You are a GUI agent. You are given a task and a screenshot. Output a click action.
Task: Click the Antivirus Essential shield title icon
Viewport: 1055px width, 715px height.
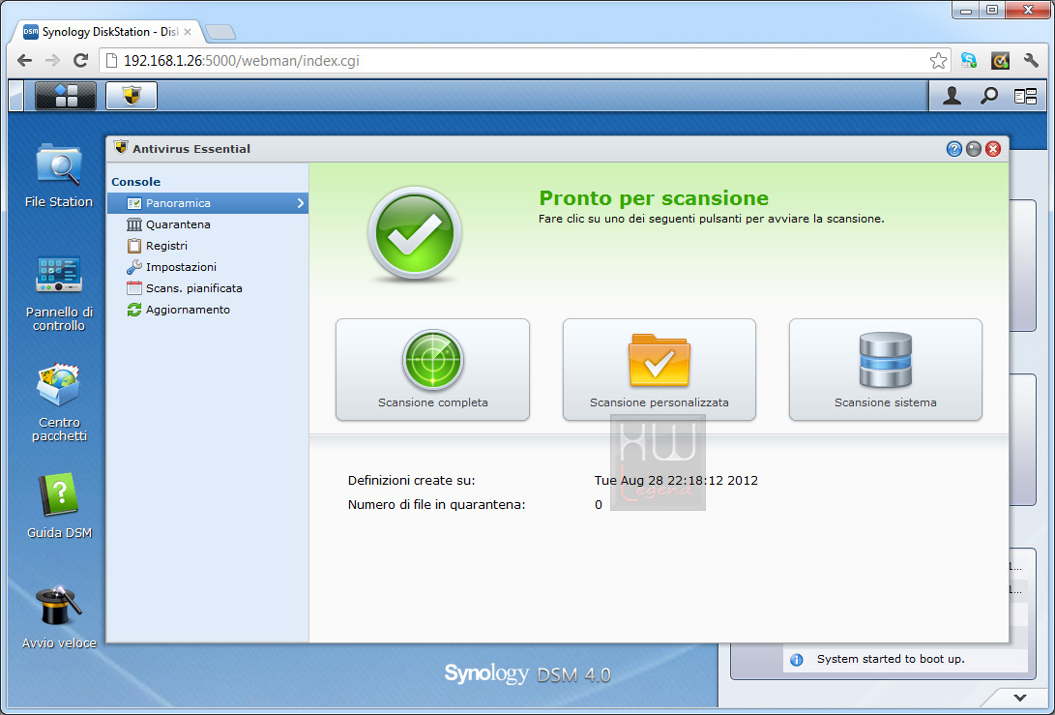point(121,147)
